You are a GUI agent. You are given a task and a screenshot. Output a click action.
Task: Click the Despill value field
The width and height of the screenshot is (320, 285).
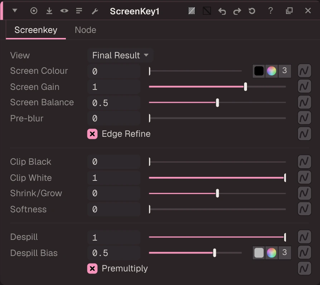114,237
